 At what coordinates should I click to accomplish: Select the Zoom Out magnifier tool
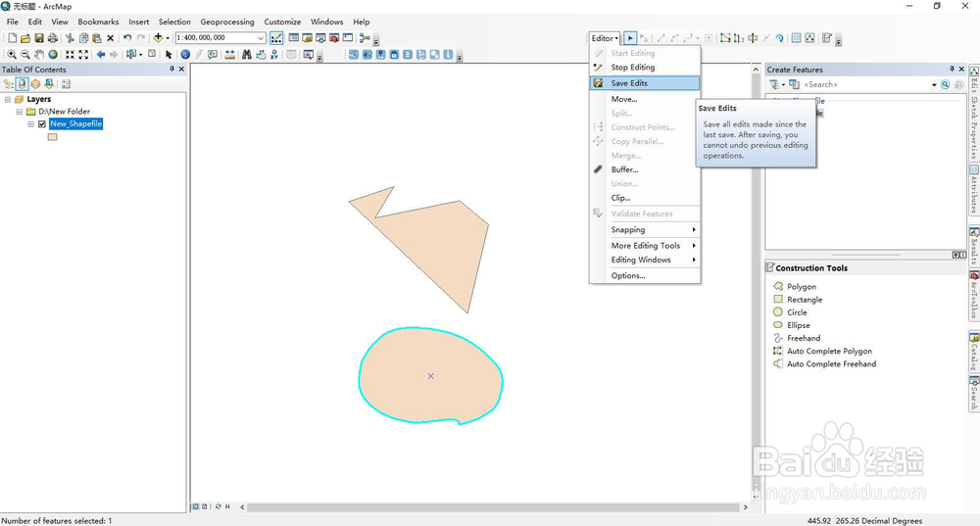(x=25, y=55)
